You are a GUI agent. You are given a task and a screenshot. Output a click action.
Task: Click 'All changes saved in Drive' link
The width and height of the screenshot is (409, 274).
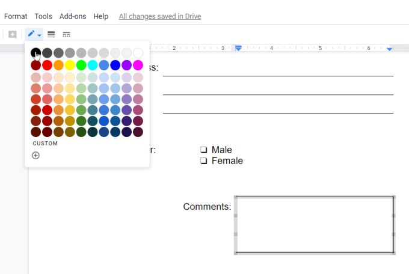(160, 16)
